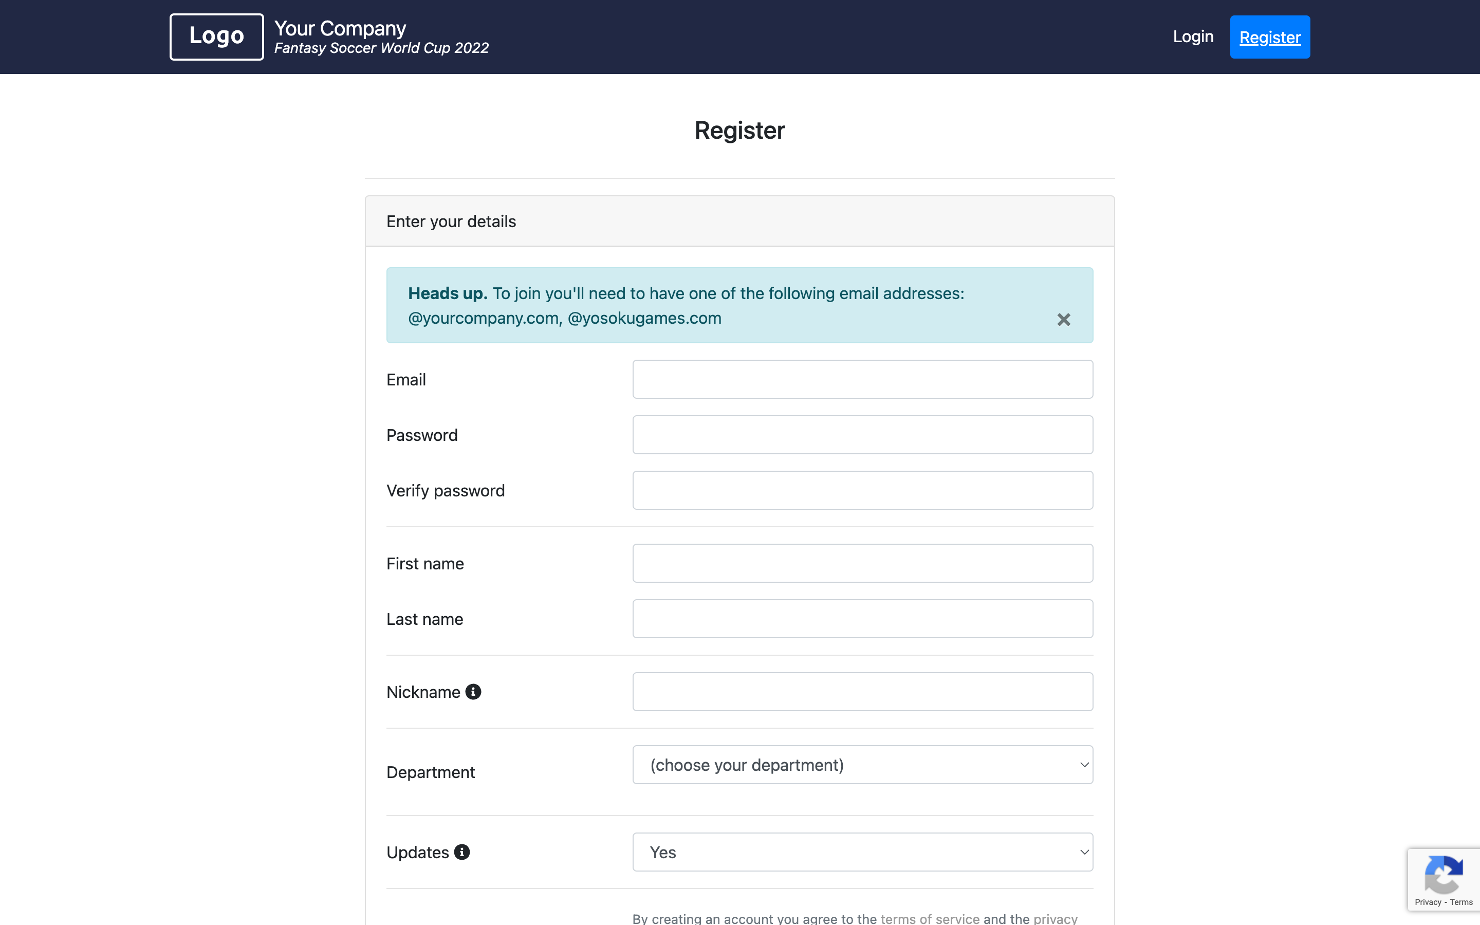This screenshot has width=1480, height=925.
Task: Expand the Updates dropdown selector
Action: click(x=862, y=852)
